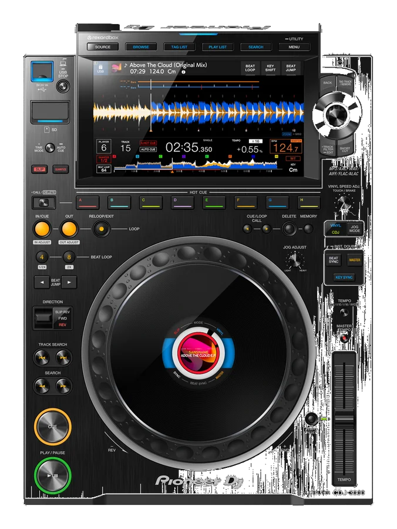Push the TRACK FILTER/EDIT button
Image resolution: width=397 pixels, height=529 pixels.
(327, 149)
